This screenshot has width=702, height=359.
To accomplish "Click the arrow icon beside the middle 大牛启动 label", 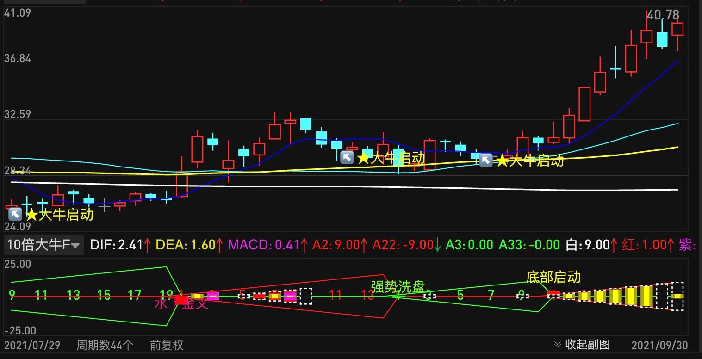I will pos(347,158).
